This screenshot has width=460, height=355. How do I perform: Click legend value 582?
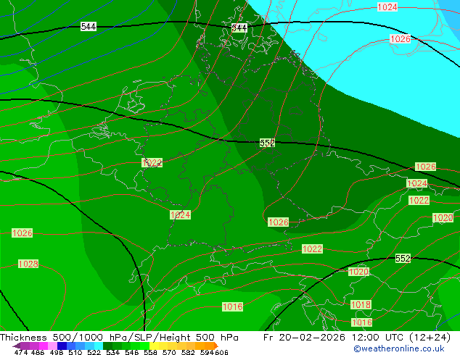coord(188,352)
